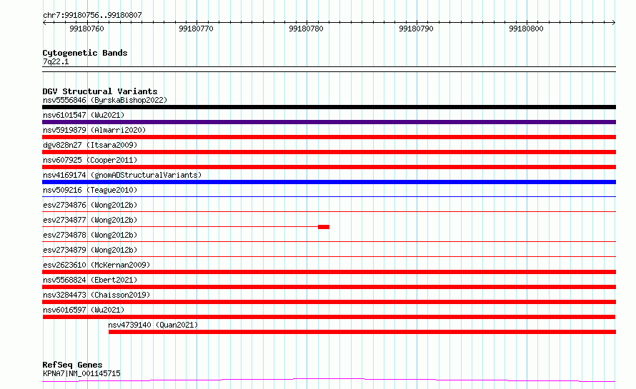
Task: Click ruler position 99180770
Action: tap(196, 29)
